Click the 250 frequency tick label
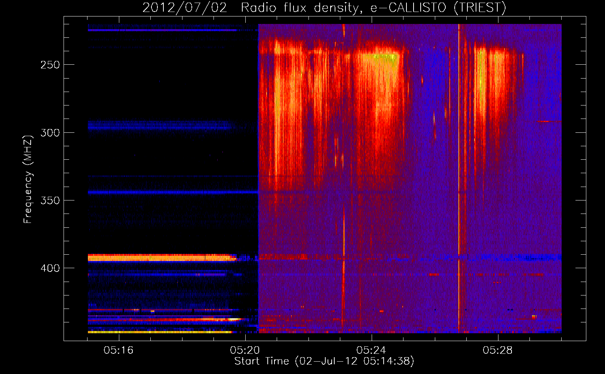This screenshot has width=605, height=374. (50, 65)
